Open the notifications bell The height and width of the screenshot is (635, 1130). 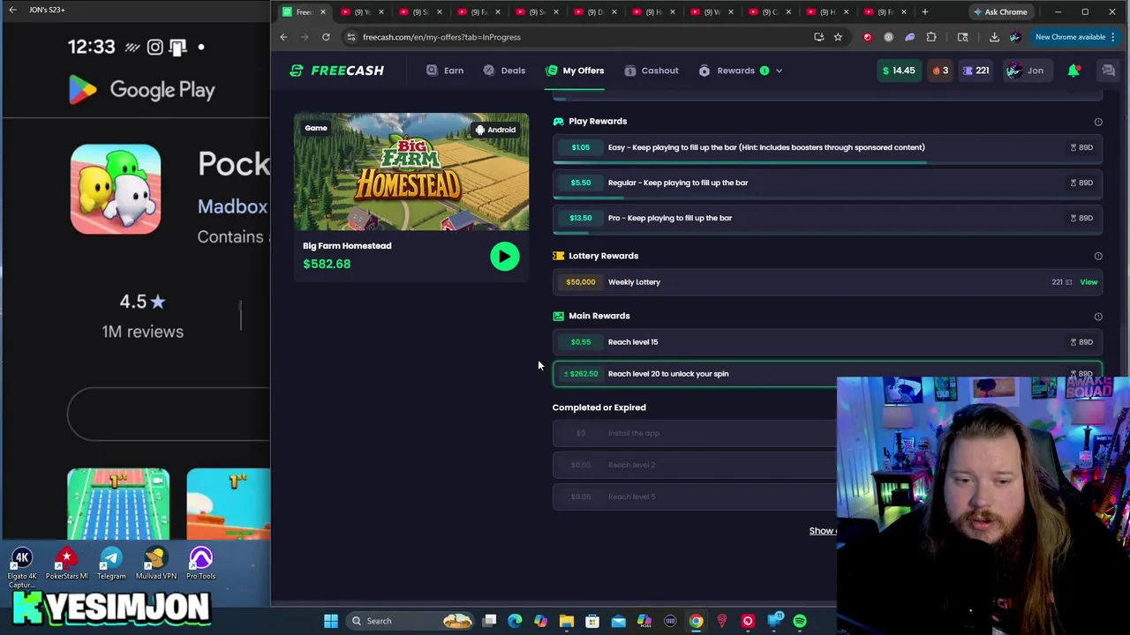[x=1073, y=71]
